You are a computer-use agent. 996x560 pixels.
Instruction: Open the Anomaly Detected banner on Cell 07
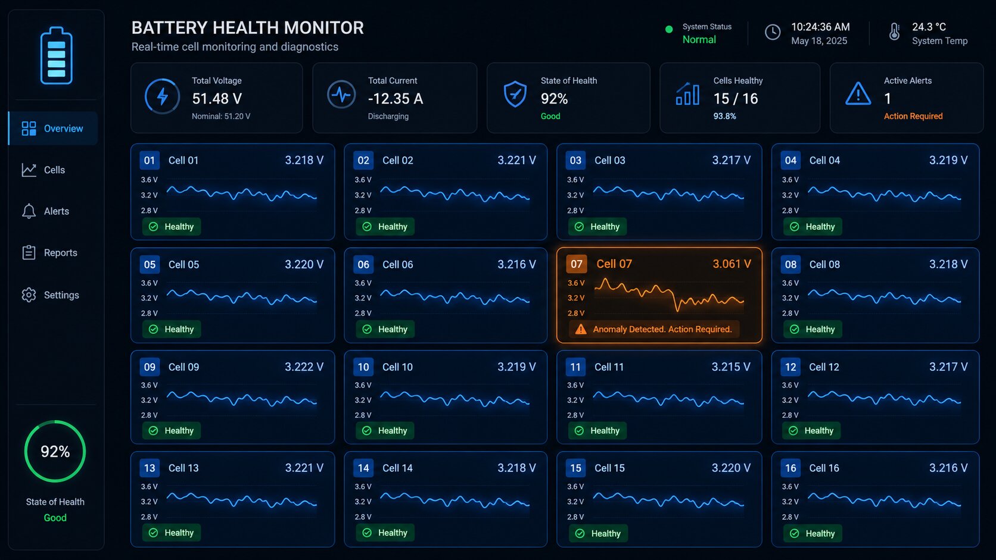coord(654,329)
